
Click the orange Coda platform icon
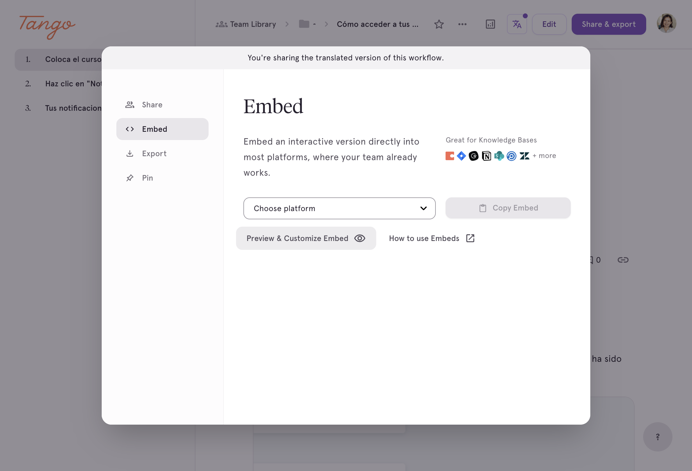pyautogui.click(x=450, y=156)
